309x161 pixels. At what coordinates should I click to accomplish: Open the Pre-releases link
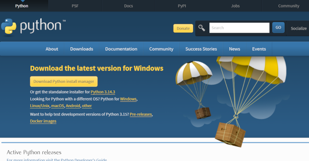(141, 114)
